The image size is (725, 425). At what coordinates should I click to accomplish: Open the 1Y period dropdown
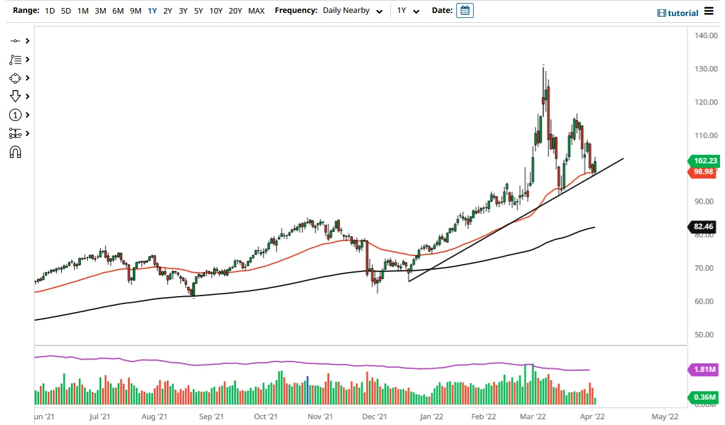tap(408, 10)
